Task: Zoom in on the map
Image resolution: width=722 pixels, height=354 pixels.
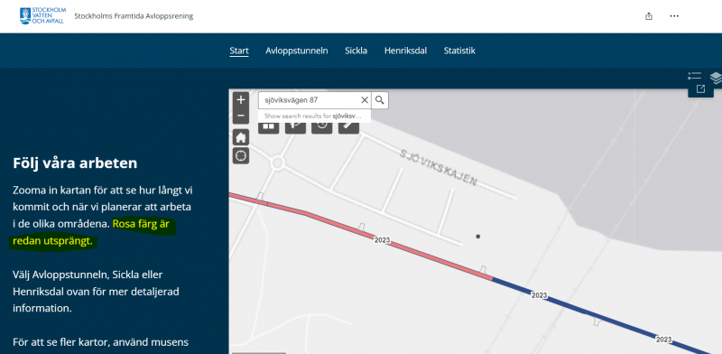Action: point(241,100)
